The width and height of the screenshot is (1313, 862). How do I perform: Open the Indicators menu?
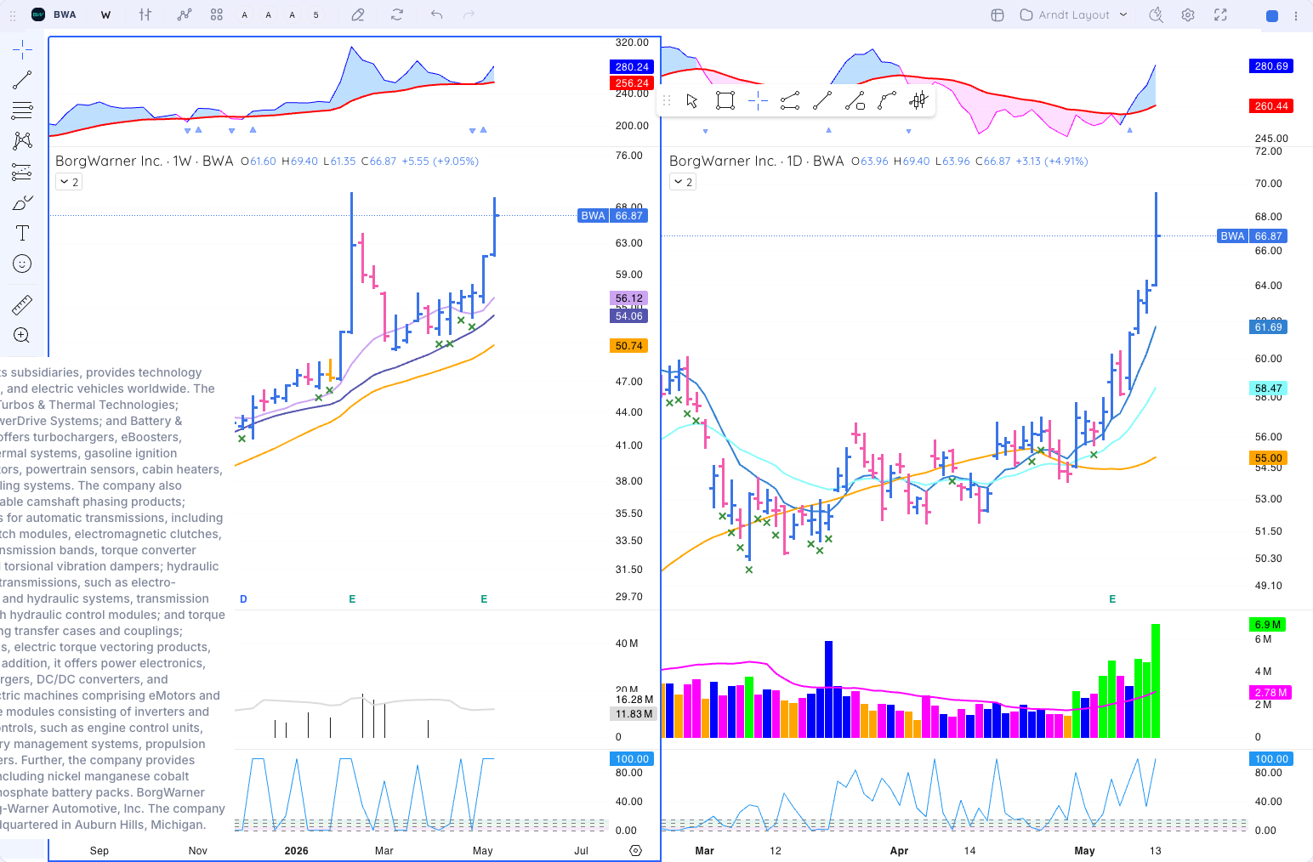click(185, 14)
